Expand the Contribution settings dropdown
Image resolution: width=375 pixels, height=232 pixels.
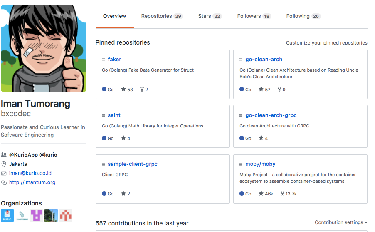coord(341,222)
